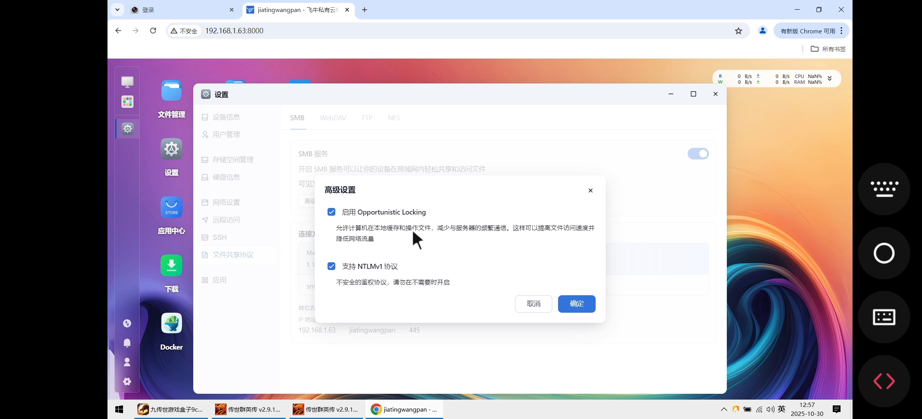922x419 pixels.
Task: Open the 下载 downloads app
Action: [x=171, y=265]
